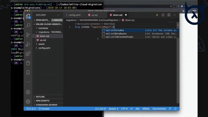Click the MSSQL status bar item
The width and height of the screenshot is (208, 117).
(146, 109)
